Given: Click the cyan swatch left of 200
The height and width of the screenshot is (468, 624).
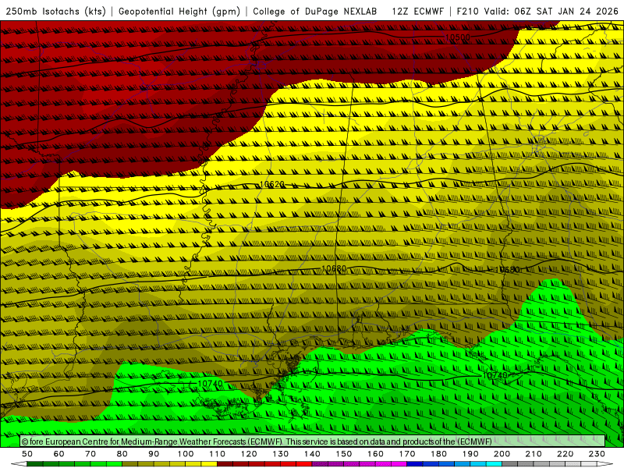Looking at the screenshot, I should (494, 464).
